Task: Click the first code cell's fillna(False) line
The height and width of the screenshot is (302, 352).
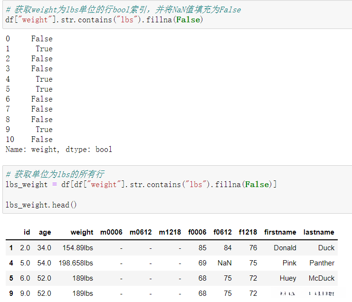Action: tap(104, 19)
